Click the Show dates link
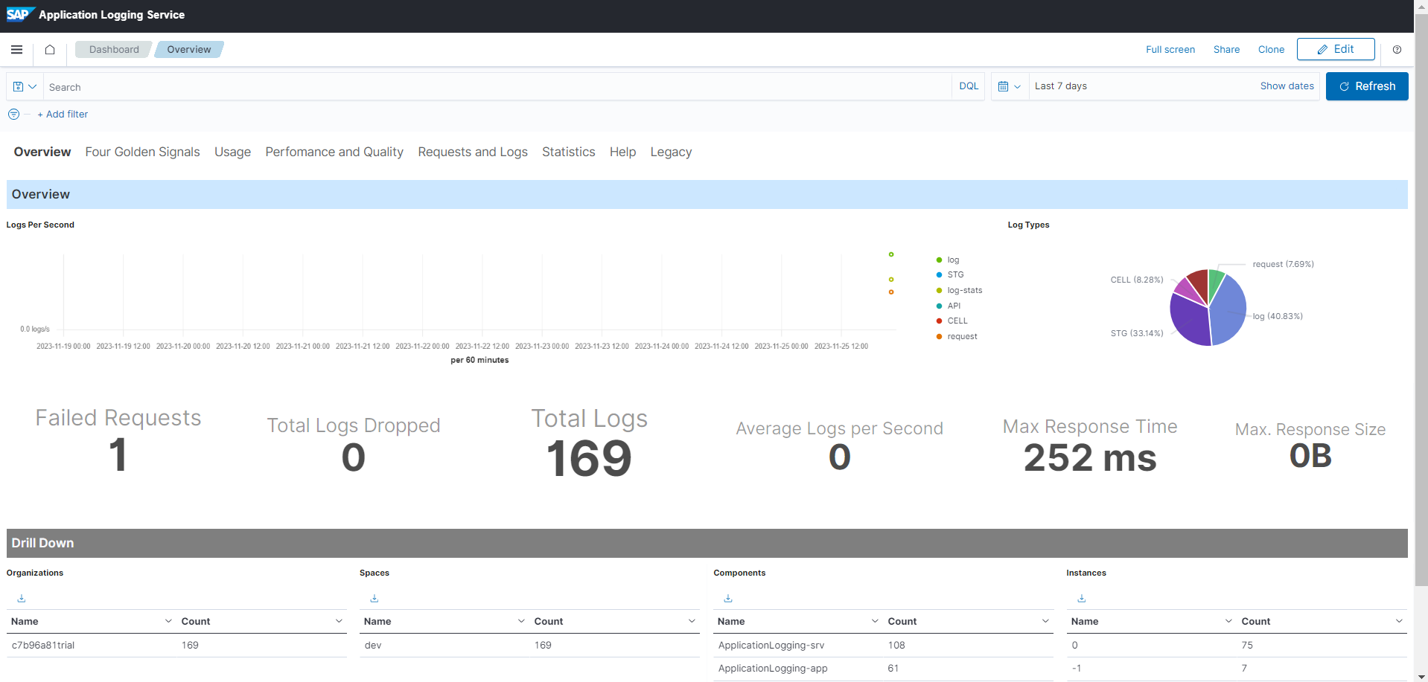1428x682 pixels. 1287,86
